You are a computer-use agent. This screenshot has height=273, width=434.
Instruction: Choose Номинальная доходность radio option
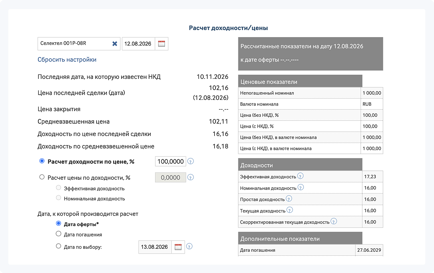click(x=58, y=198)
